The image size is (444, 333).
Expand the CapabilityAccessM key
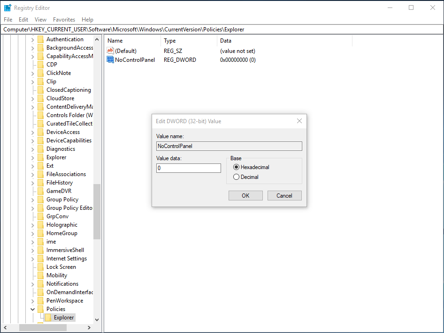tap(32, 57)
